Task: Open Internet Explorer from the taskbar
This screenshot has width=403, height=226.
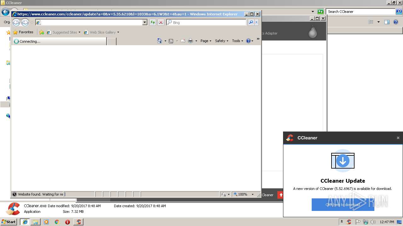Action: point(25,222)
